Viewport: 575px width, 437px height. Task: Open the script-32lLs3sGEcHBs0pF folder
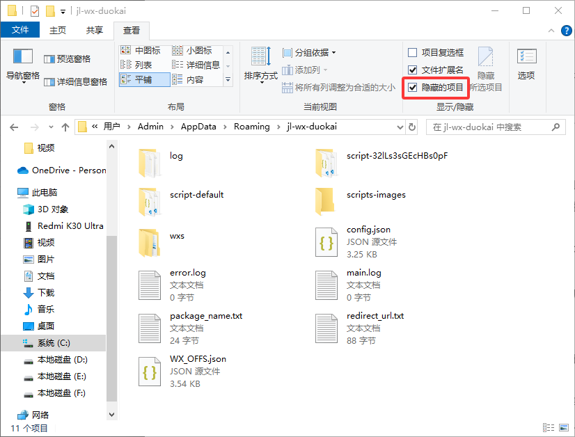pos(381,163)
